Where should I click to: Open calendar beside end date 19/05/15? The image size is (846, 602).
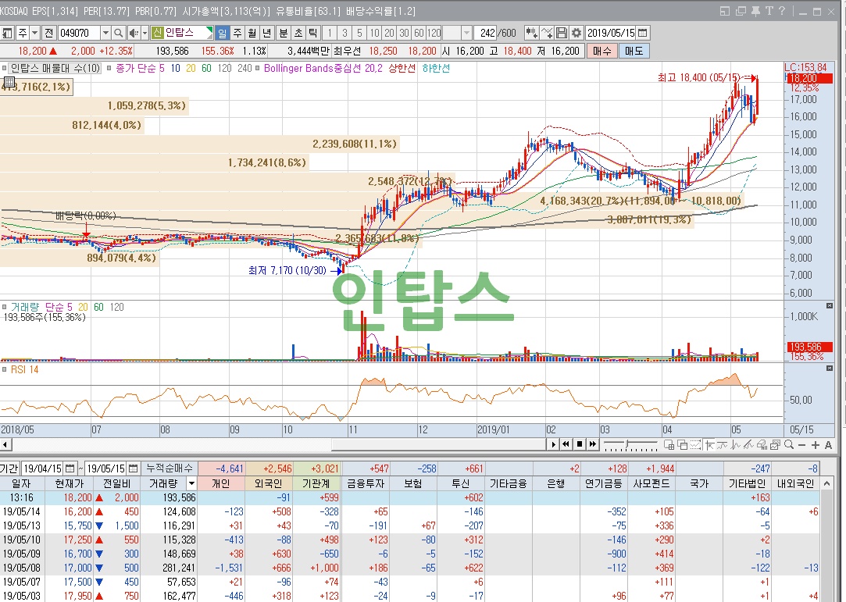coord(134,468)
